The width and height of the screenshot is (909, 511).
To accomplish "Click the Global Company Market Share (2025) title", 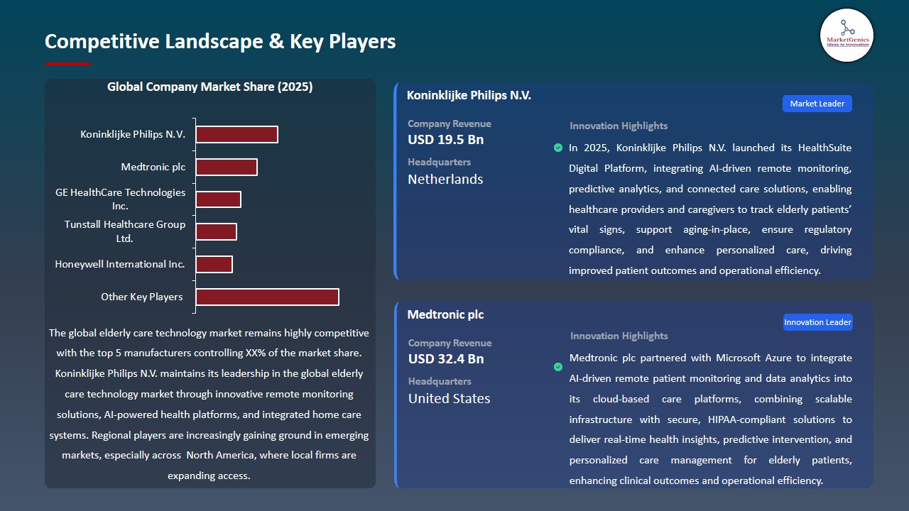I will click(x=210, y=87).
